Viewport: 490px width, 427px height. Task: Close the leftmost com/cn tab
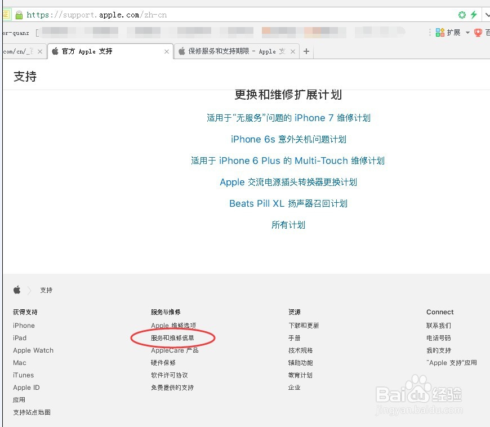[x=39, y=52]
